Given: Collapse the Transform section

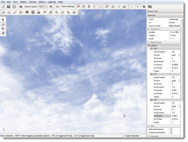Looking at the screenshot, I should (149, 29).
